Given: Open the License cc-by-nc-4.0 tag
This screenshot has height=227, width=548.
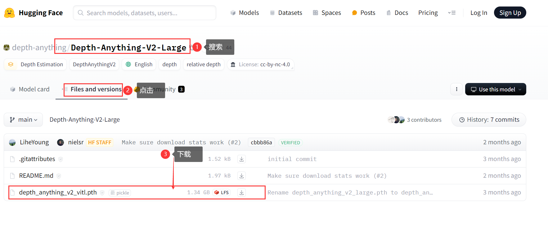Looking at the screenshot, I should (260, 64).
